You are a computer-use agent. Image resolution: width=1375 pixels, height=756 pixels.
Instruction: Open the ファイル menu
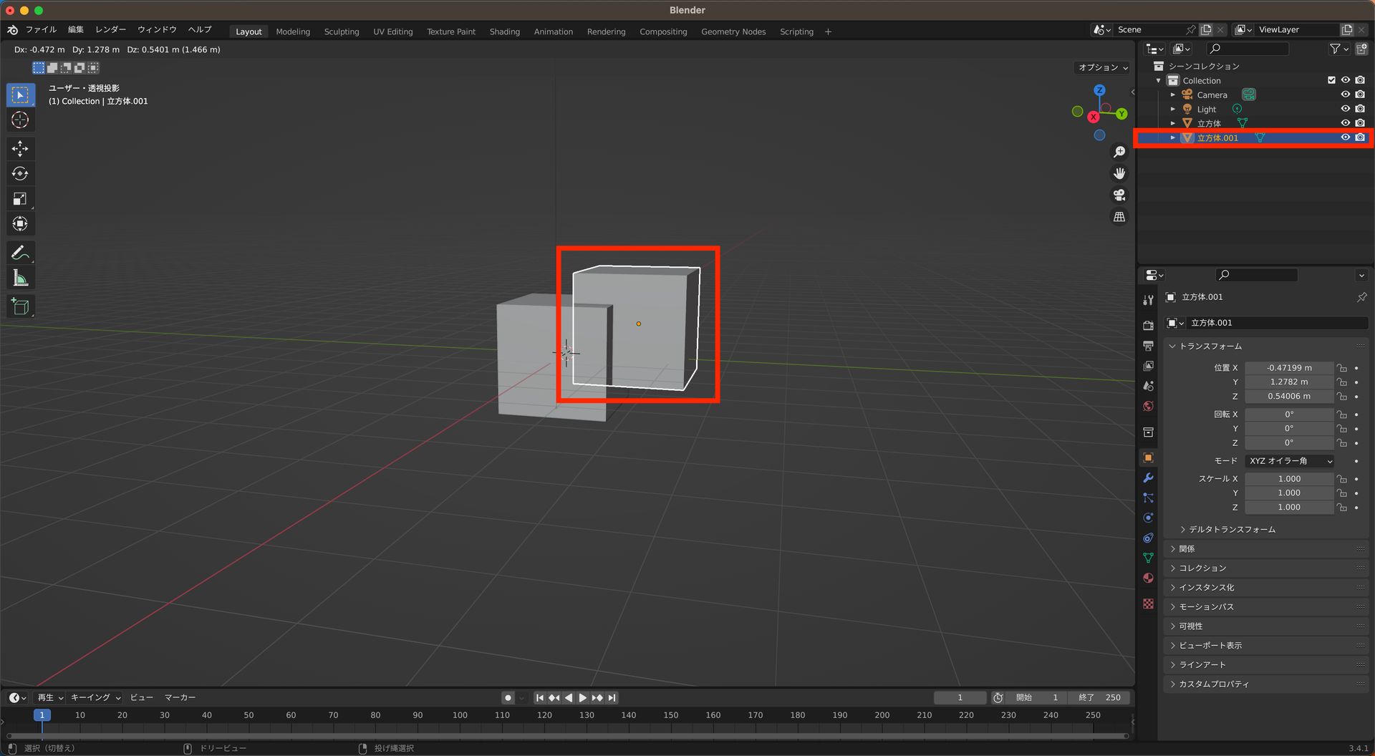click(41, 29)
